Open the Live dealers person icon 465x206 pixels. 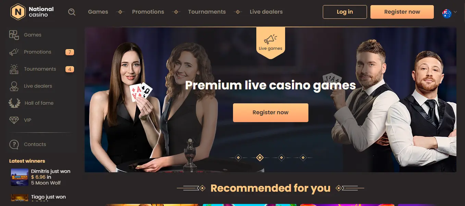point(14,86)
